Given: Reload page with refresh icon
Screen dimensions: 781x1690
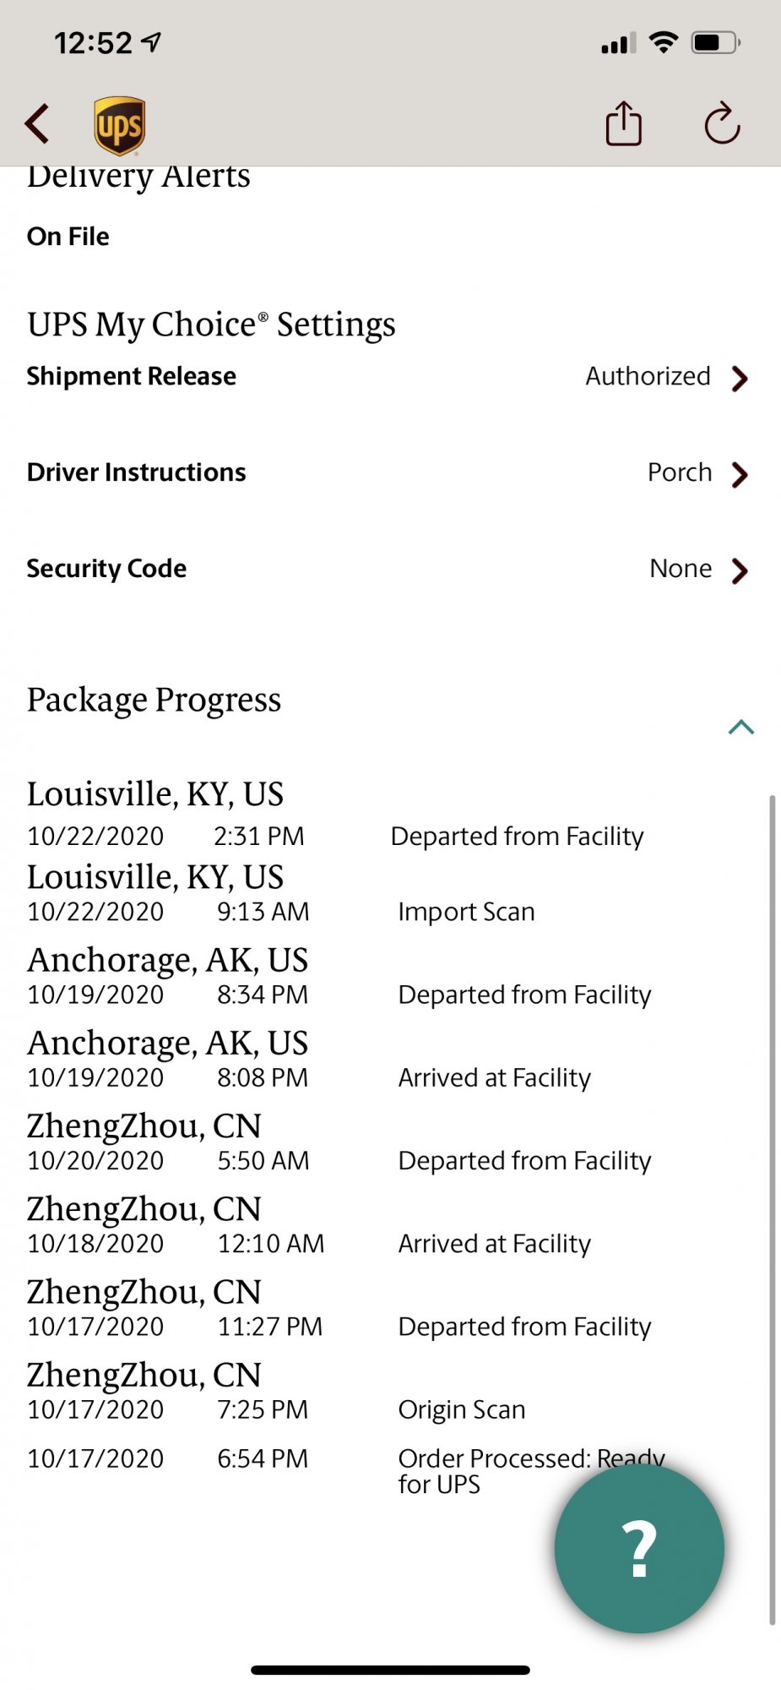Looking at the screenshot, I should (x=722, y=124).
